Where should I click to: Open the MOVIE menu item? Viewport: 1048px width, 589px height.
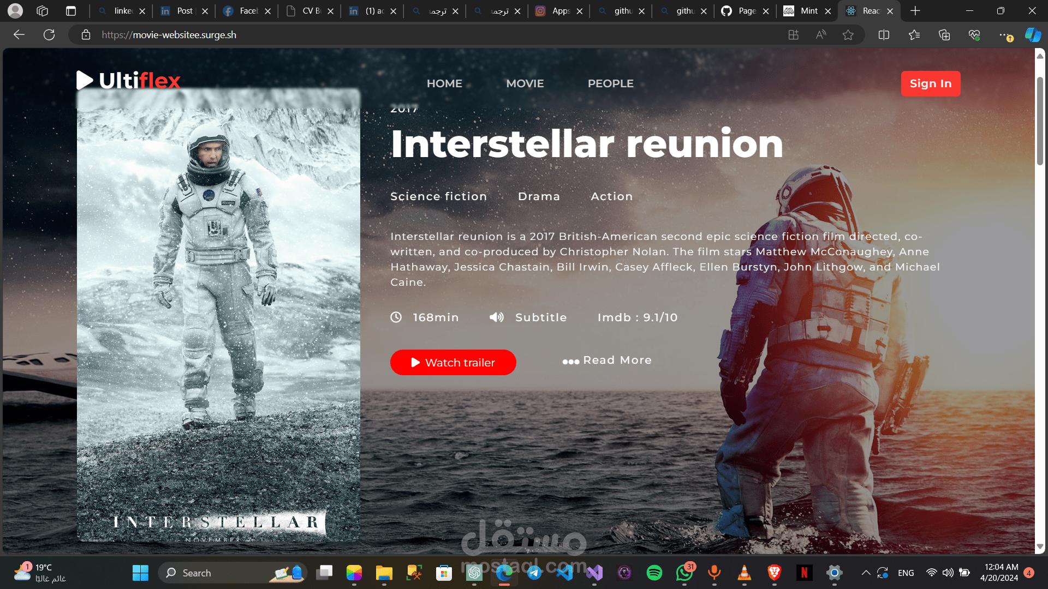tap(525, 83)
